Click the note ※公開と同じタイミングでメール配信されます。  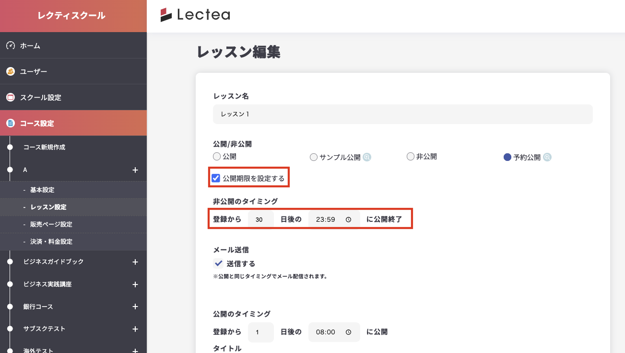270,276
